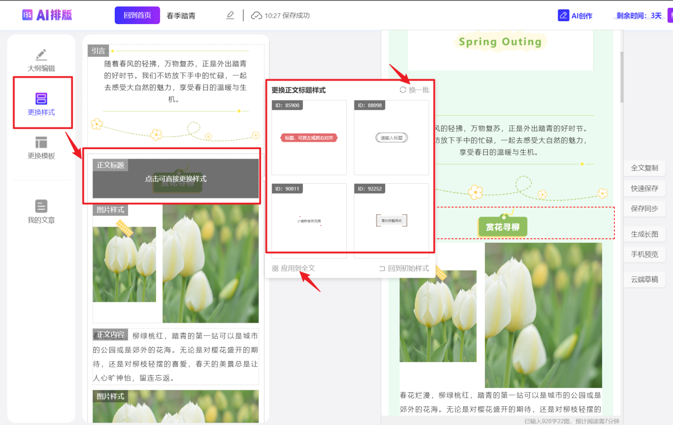Go back with 回到首页 button

pos(137,15)
